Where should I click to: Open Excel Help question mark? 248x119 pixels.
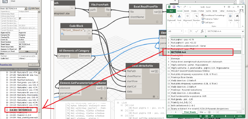[224, 7]
